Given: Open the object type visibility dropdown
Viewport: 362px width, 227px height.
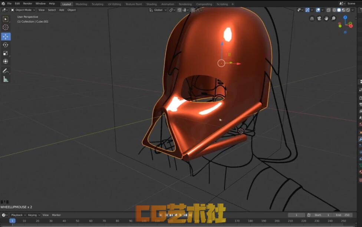Looking at the screenshot, I should (300, 10).
